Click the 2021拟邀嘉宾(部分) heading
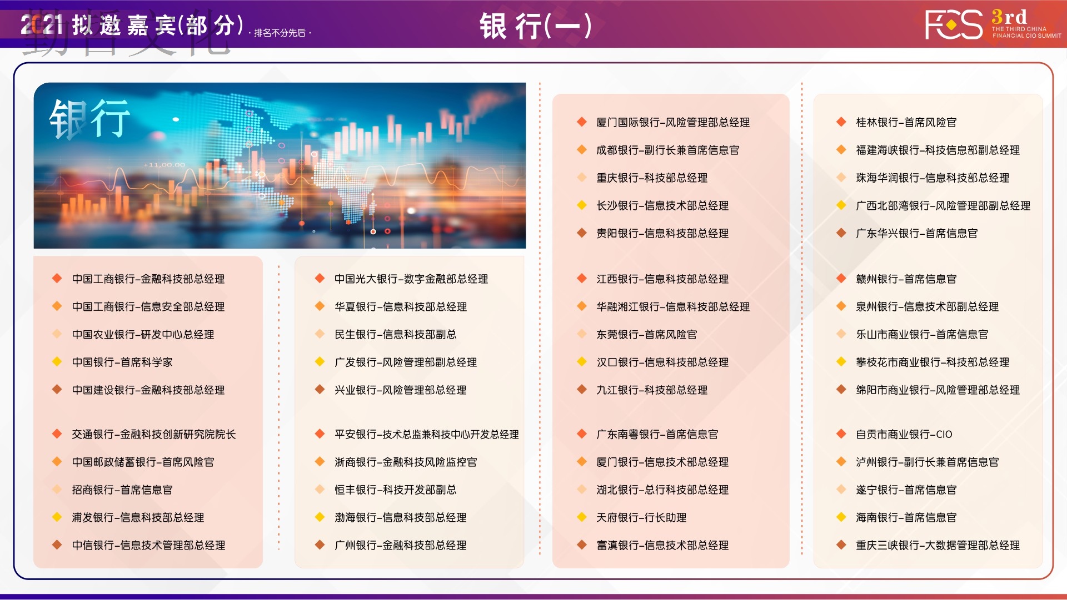1067x600 pixels. point(132,26)
